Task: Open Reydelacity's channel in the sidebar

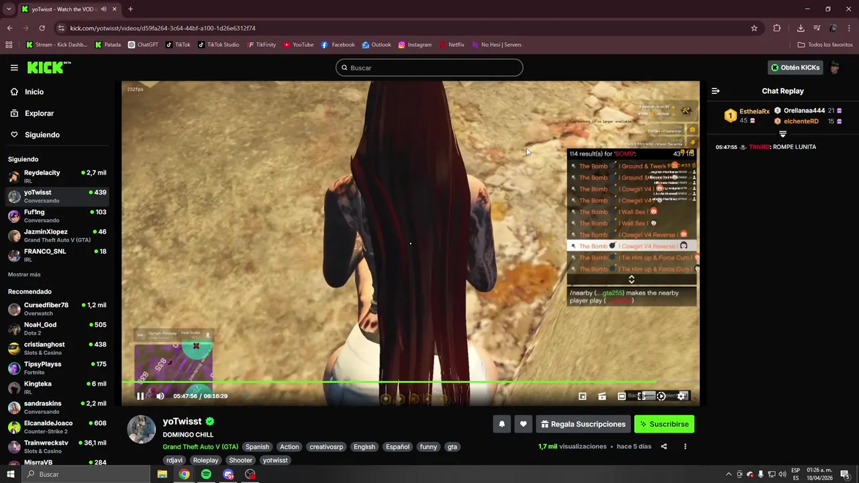Action: pos(56,176)
